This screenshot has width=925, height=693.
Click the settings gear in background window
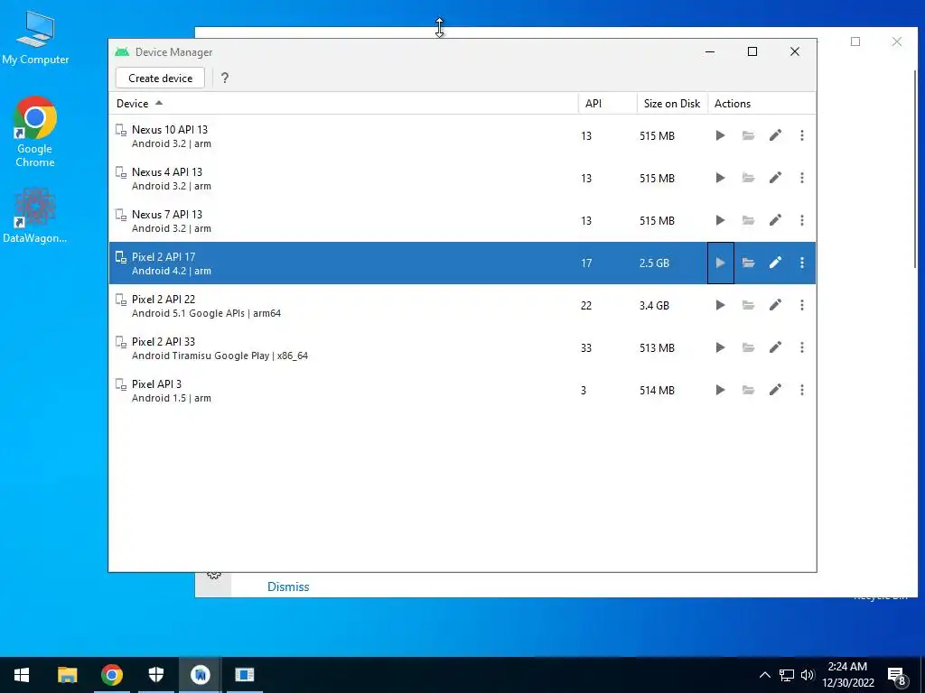(213, 575)
